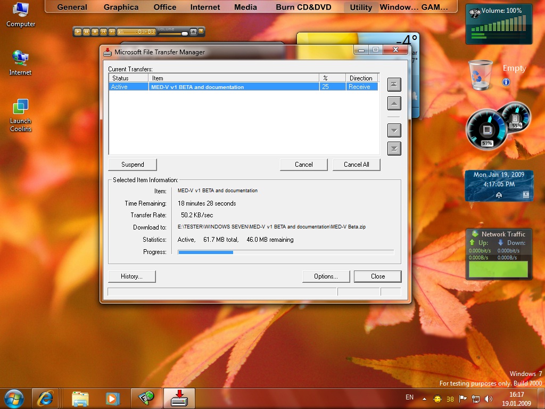The width and height of the screenshot is (545, 409).
Task: Open Windows Media Player from taskbar
Action: pyautogui.click(x=112, y=398)
